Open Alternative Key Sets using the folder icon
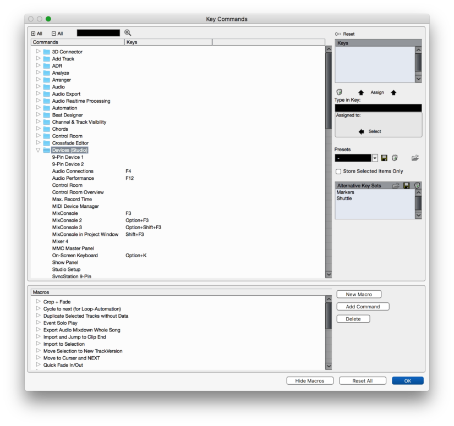 [x=396, y=186]
